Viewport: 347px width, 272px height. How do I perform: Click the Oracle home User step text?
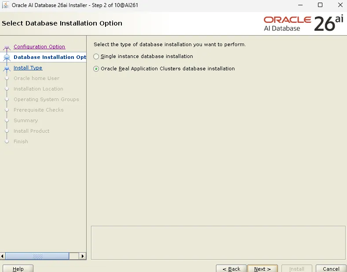[37, 78]
